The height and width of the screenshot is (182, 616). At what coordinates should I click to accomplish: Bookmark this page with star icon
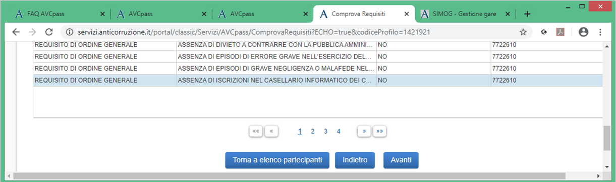pos(523,32)
